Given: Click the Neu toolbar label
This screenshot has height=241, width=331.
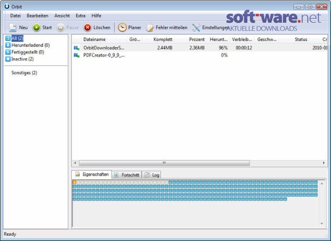Looking at the screenshot, I should [23, 27].
